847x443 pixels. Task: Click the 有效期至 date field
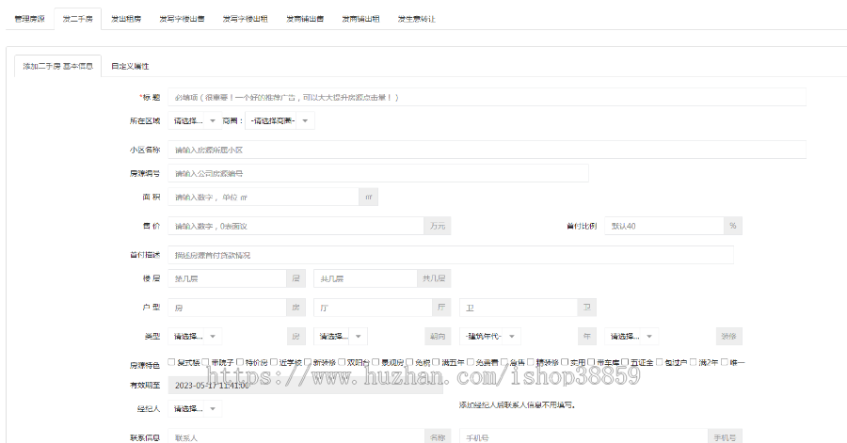305,386
